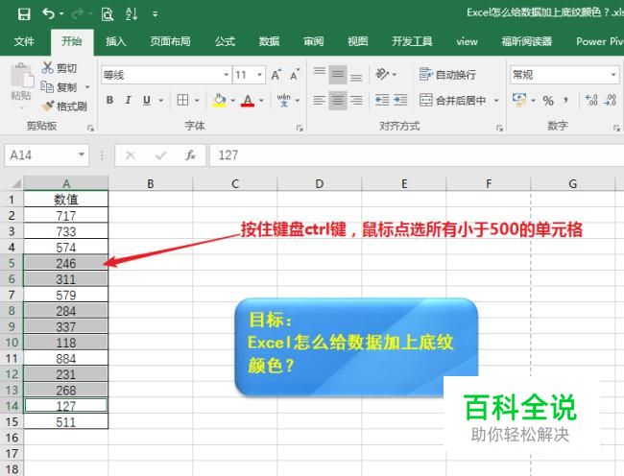Click the Name Box showing A14
The height and width of the screenshot is (476, 624).
click(x=47, y=155)
